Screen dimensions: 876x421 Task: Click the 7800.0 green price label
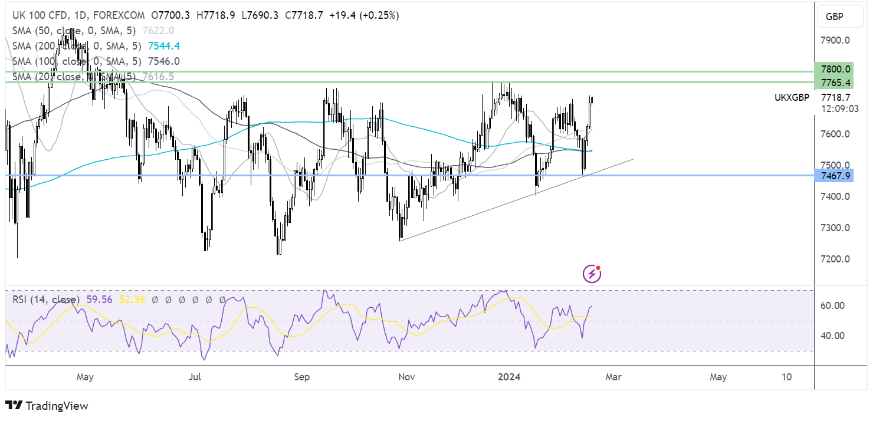click(833, 70)
